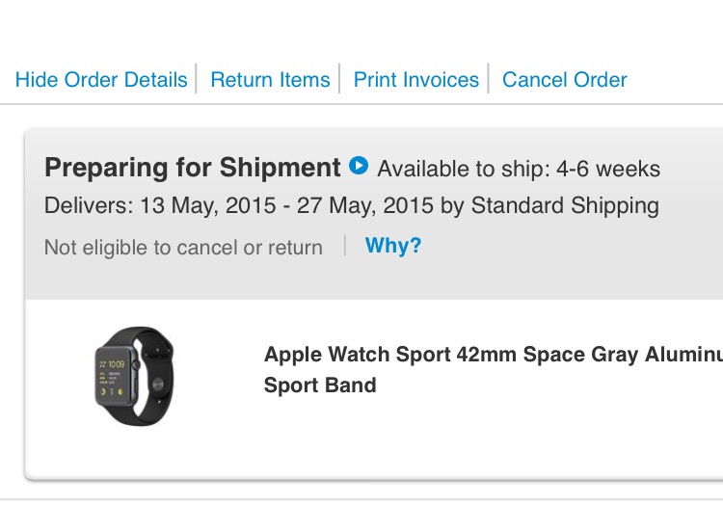Screen dimensions: 723x505
Task: Click the Available to ship 4-6 weeks text
Action: click(519, 170)
